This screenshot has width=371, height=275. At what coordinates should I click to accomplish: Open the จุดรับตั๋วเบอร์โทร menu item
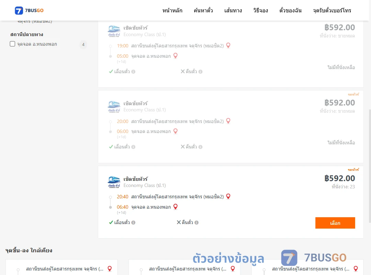pos(332,10)
